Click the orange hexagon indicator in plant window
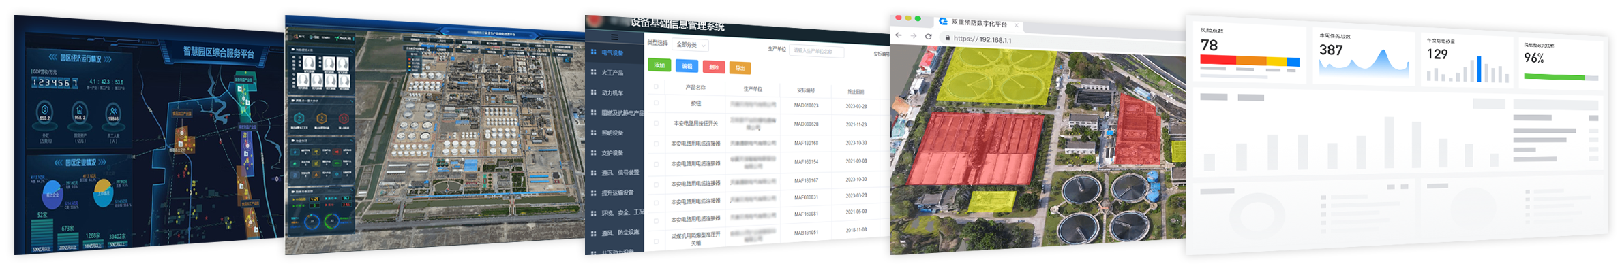Screen dimensions: 1622x270 [322, 118]
